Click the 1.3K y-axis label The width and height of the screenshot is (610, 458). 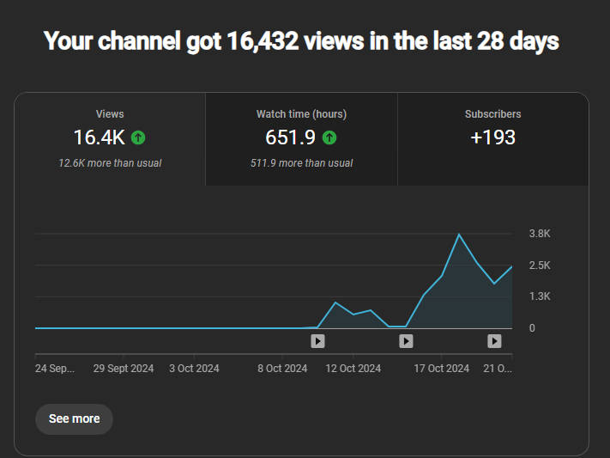pyautogui.click(x=540, y=296)
